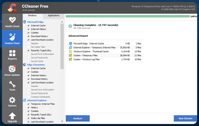Click the Microsoft Edge category icon
Viewport: 199px width, 126px height.
point(25,22)
